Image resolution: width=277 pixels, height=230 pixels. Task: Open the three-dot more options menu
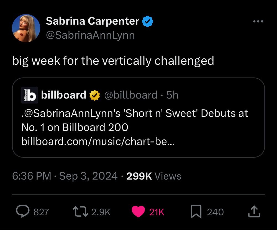pyautogui.click(x=258, y=22)
